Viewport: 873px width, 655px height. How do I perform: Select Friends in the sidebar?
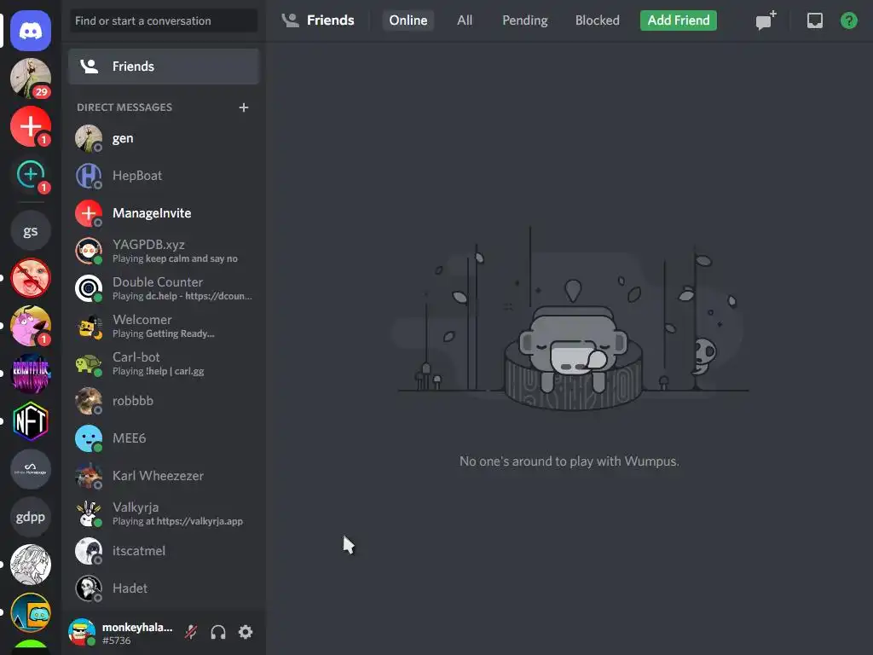(164, 67)
